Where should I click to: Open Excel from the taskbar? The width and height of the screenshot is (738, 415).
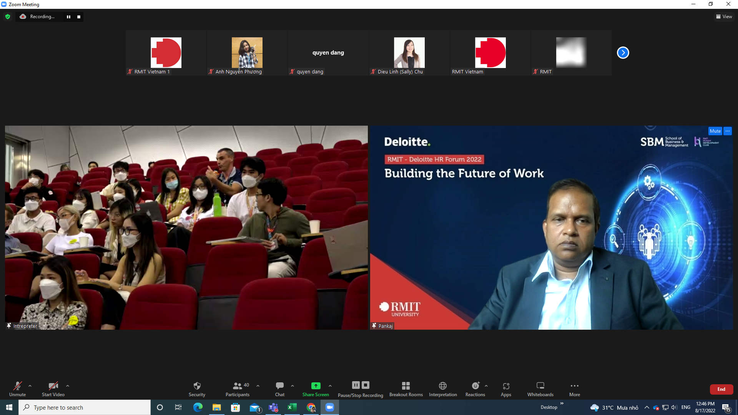click(292, 407)
